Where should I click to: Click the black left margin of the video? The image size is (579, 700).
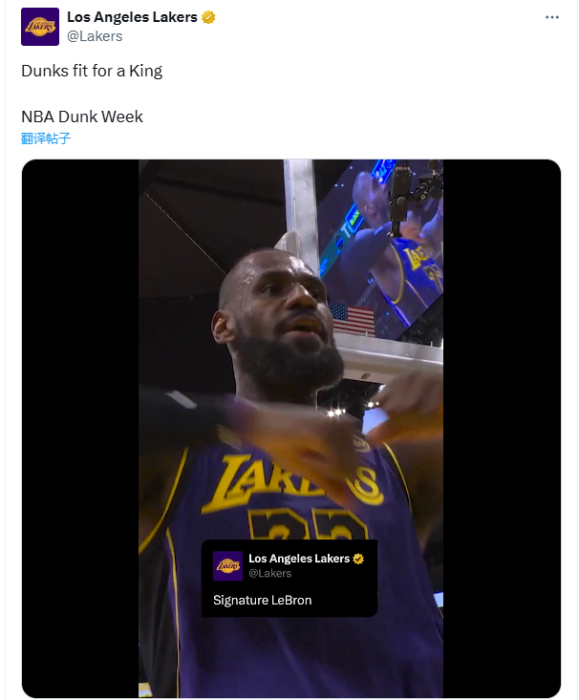point(80,430)
